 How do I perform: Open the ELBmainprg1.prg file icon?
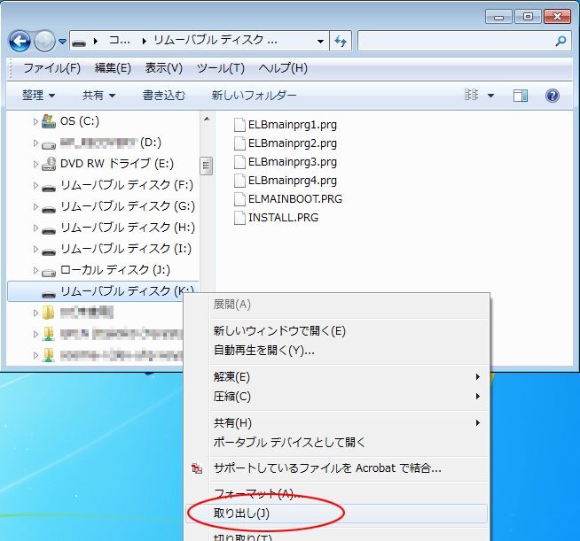[239, 125]
